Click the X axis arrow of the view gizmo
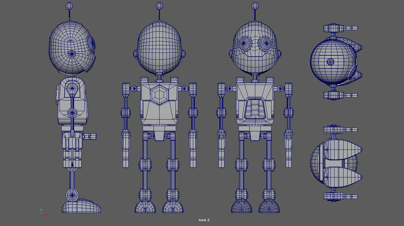This screenshot has height=226, width=404. tap(46, 215)
